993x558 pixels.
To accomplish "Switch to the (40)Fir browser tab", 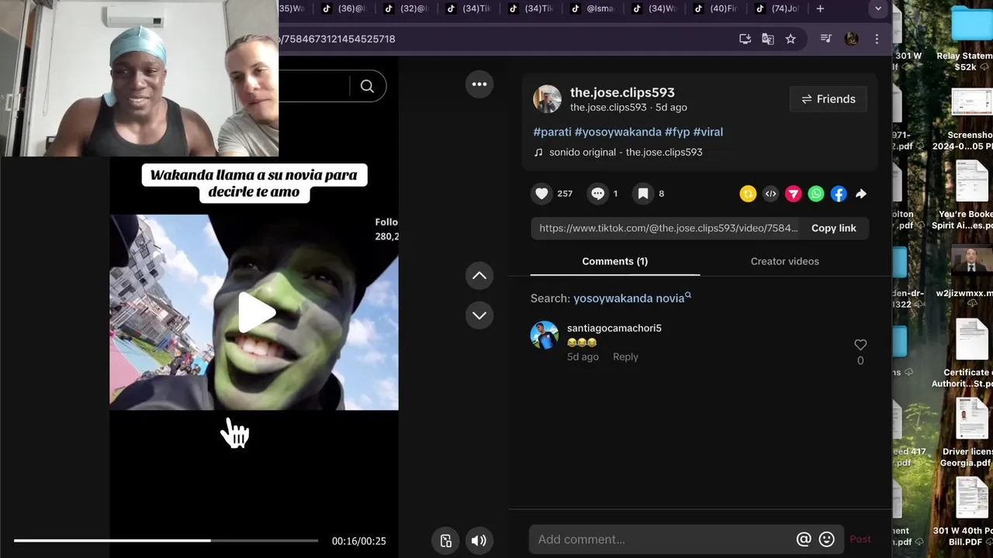I will coord(717,9).
